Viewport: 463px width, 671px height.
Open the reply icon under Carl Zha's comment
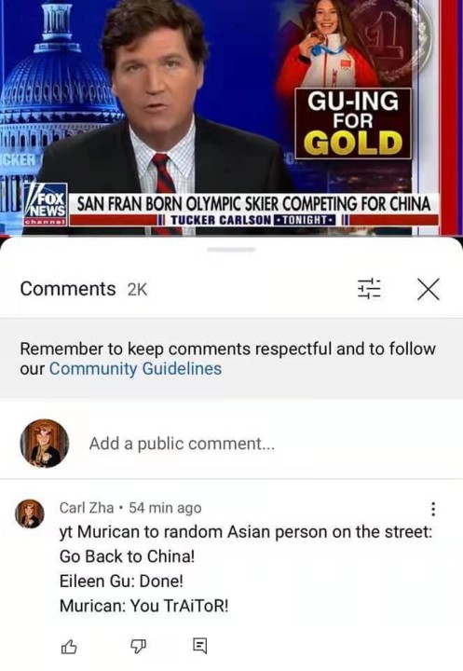tap(200, 646)
